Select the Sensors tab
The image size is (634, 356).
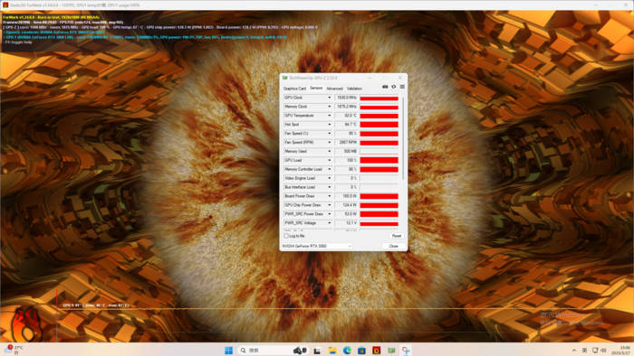click(316, 88)
